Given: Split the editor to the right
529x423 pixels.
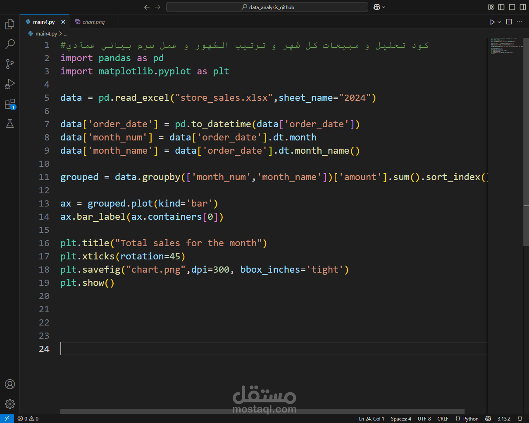Looking at the screenshot, I should [x=509, y=22].
